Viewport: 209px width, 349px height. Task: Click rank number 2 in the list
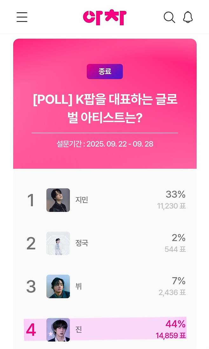pos(31,244)
